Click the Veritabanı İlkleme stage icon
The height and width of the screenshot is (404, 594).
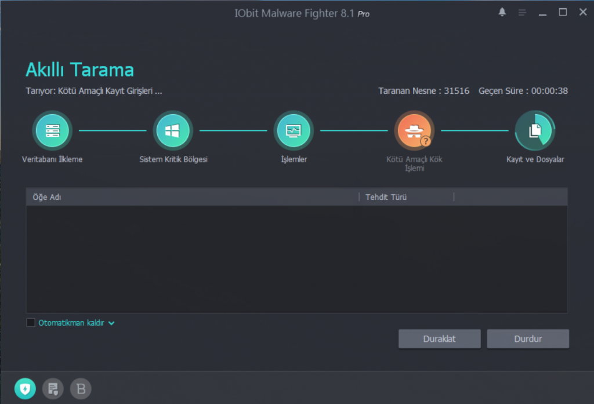click(52, 130)
